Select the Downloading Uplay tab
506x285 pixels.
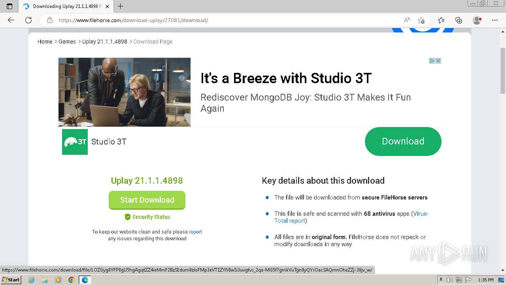click(66, 6)
